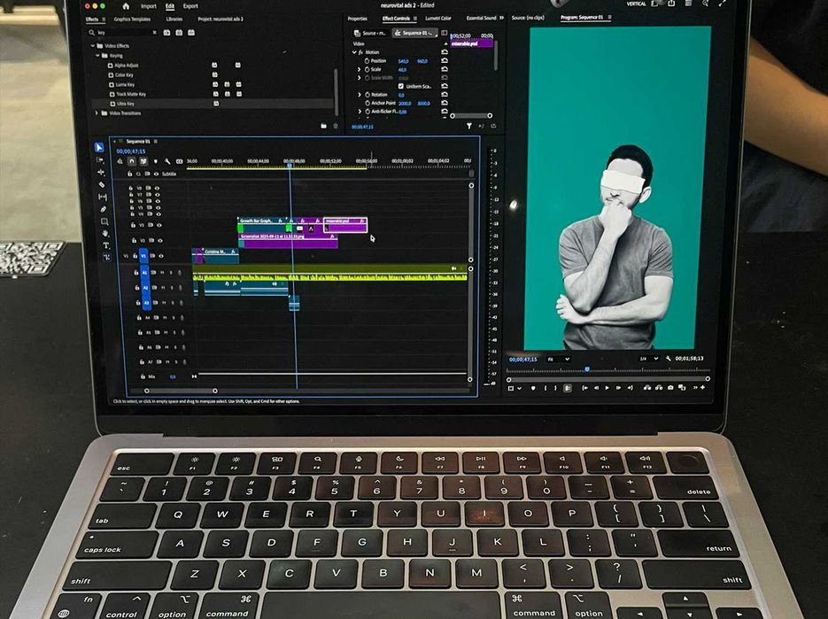
Task: Mute audio track A2
Action: [x=163, y=288]
